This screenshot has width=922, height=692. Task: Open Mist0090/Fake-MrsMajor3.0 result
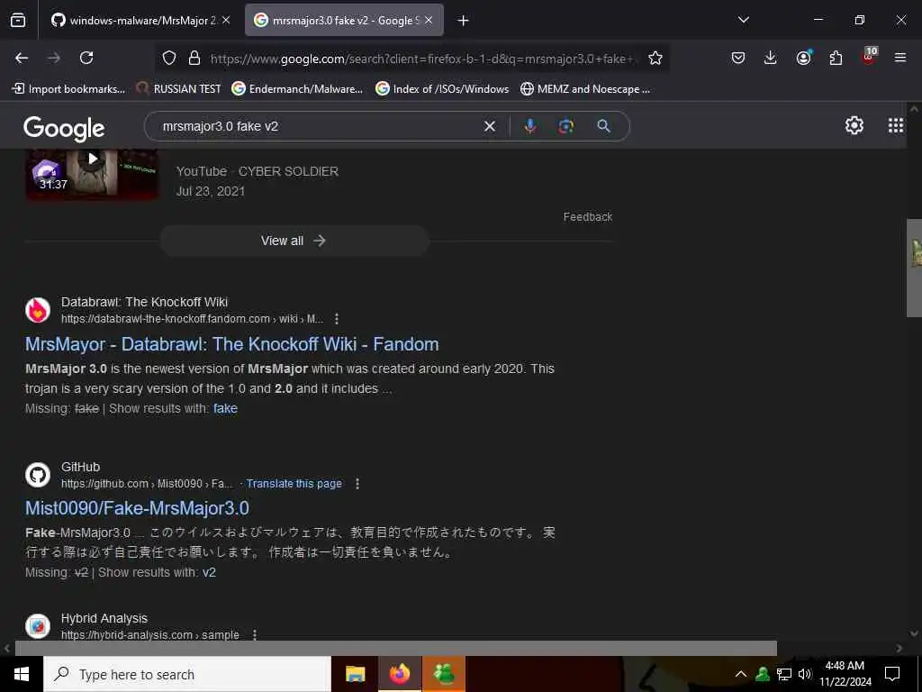pos(137,508)
